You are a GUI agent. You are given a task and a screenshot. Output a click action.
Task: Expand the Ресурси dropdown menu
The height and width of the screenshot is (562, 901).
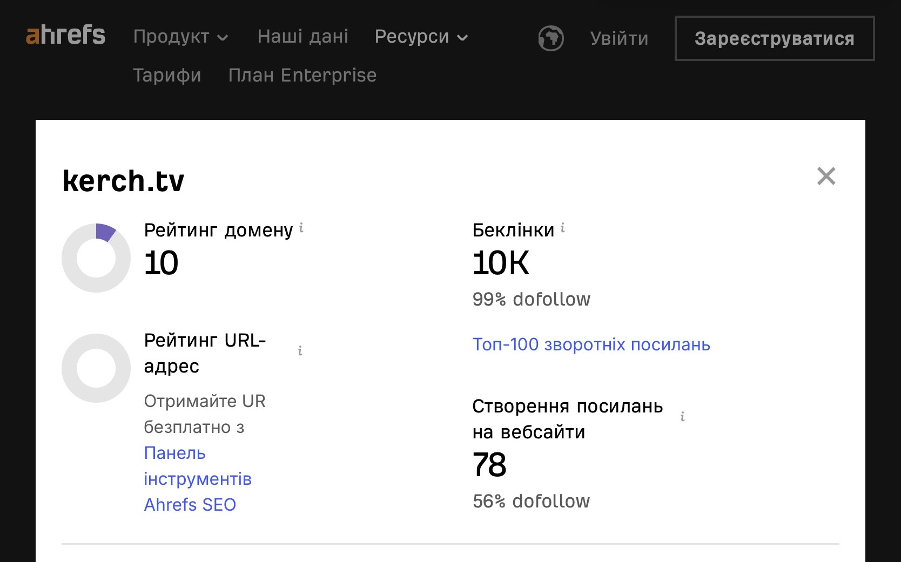click(x=421, y=37)
